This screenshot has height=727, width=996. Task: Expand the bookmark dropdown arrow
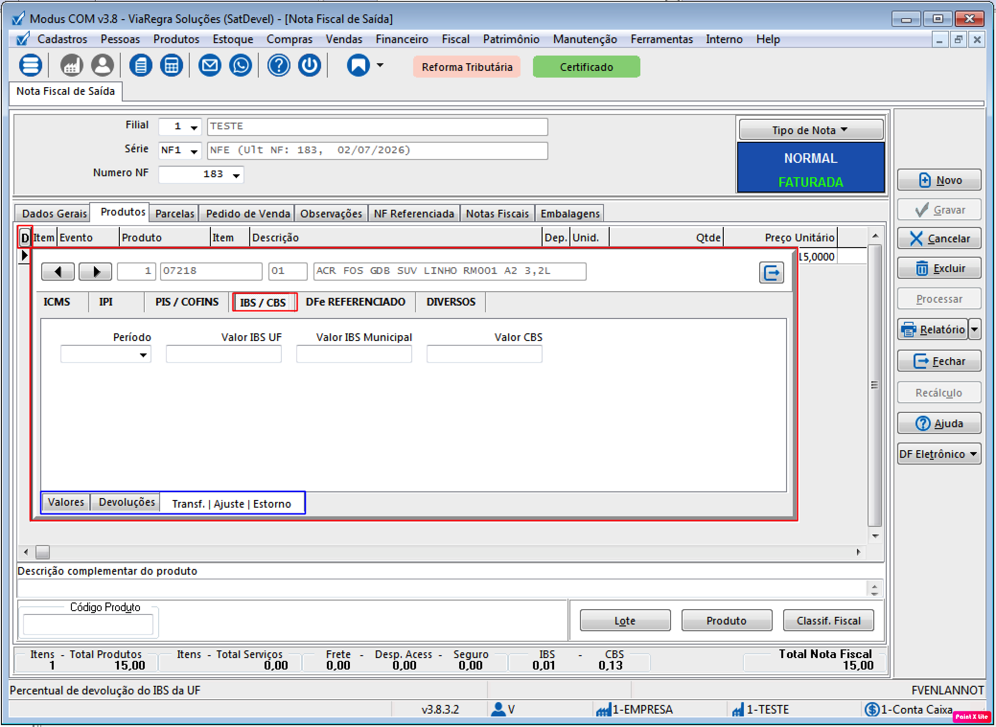(x=380, y=65)
